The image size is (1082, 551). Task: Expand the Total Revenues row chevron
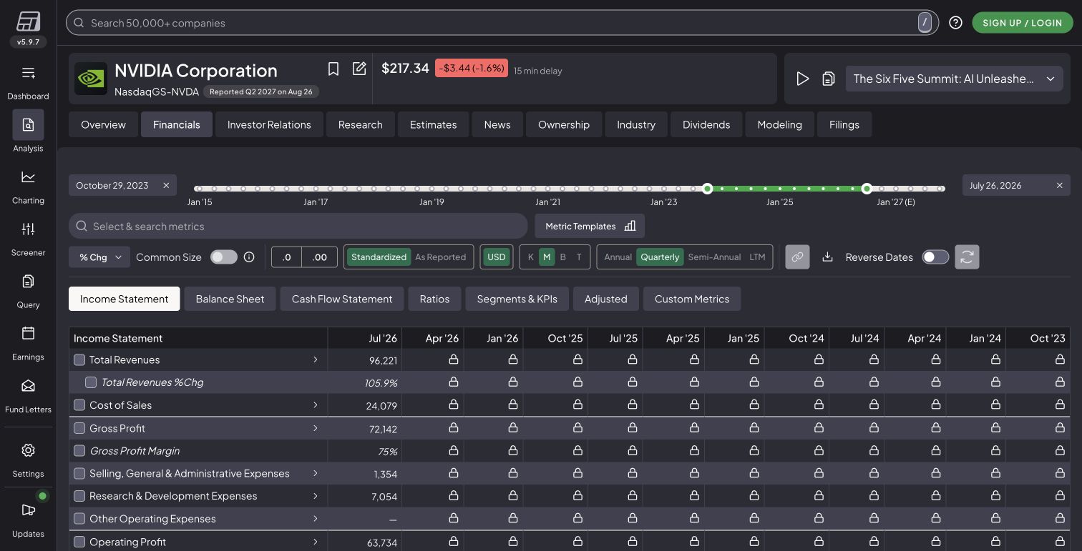click(x=315, y=359)
